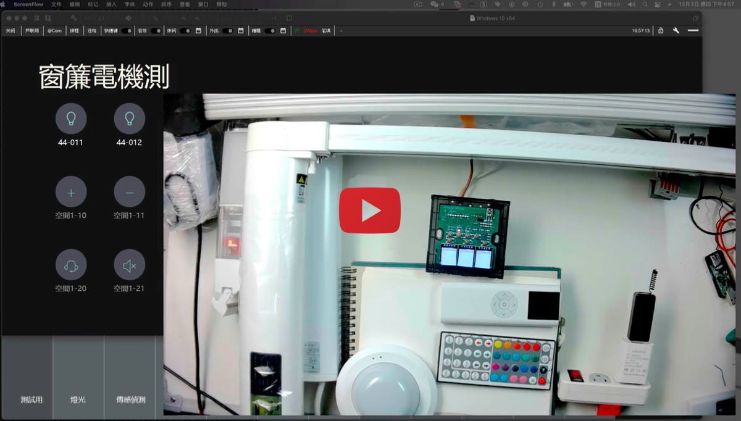Click the 44-011 label text
741x421 pixels.
pyautogui.click(x=71, y=143)
